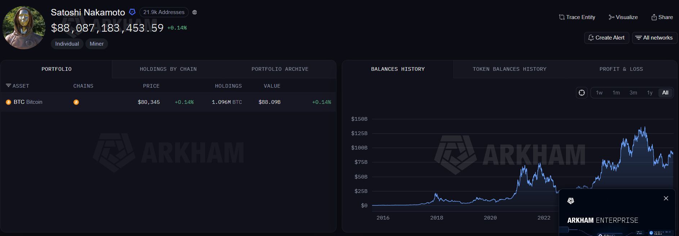Click the Satoshi Nakamoto entity name
Image resolution: width=679 pixels, height=236 pixels.
pos(88,12)
